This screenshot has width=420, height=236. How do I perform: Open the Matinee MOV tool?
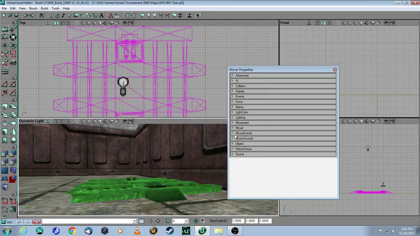(x=5, y=70)
